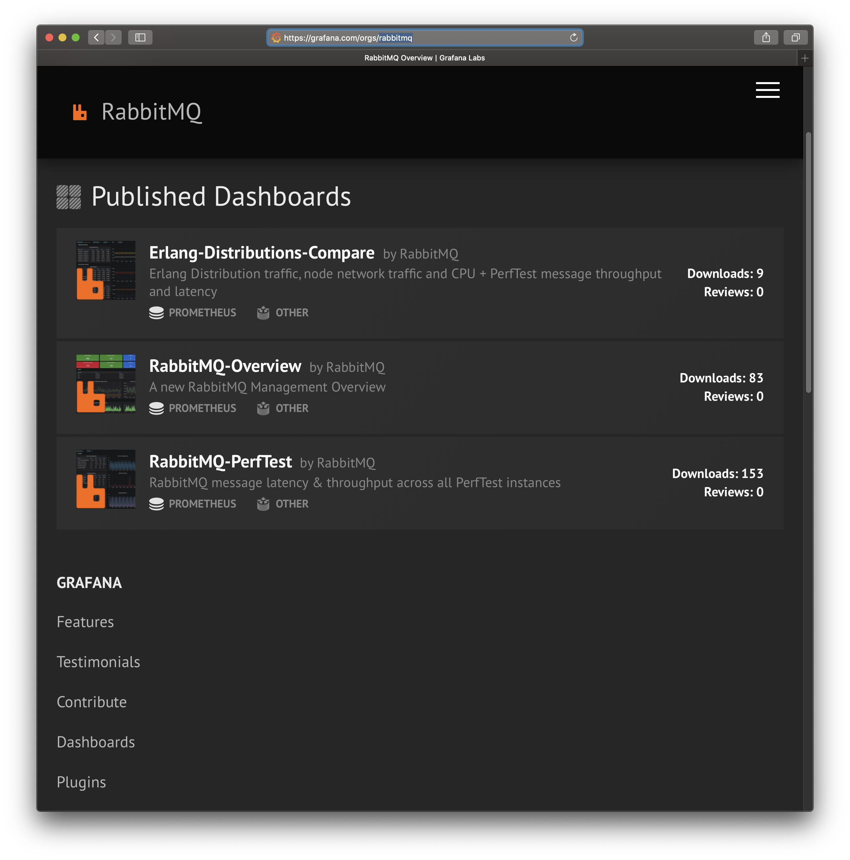
Task: Go to the Testimonials footer link
Action: point(99,662)
